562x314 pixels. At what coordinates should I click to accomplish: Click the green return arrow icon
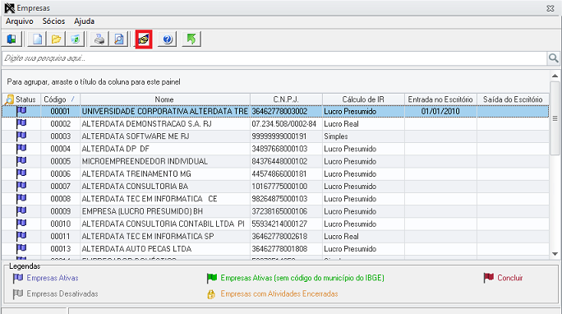tap(191, 39)
